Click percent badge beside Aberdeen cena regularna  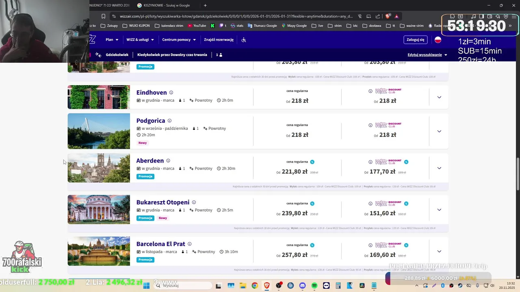[x=312, y=162]
